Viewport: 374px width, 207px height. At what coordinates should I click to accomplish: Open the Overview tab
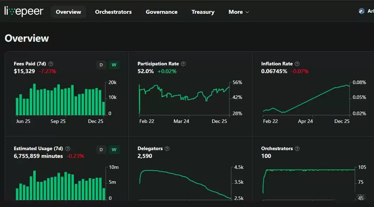68,12
